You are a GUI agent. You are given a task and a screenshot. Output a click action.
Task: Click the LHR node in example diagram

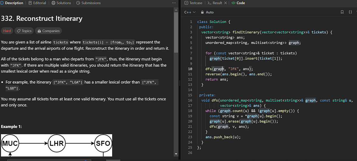point(57,143)
